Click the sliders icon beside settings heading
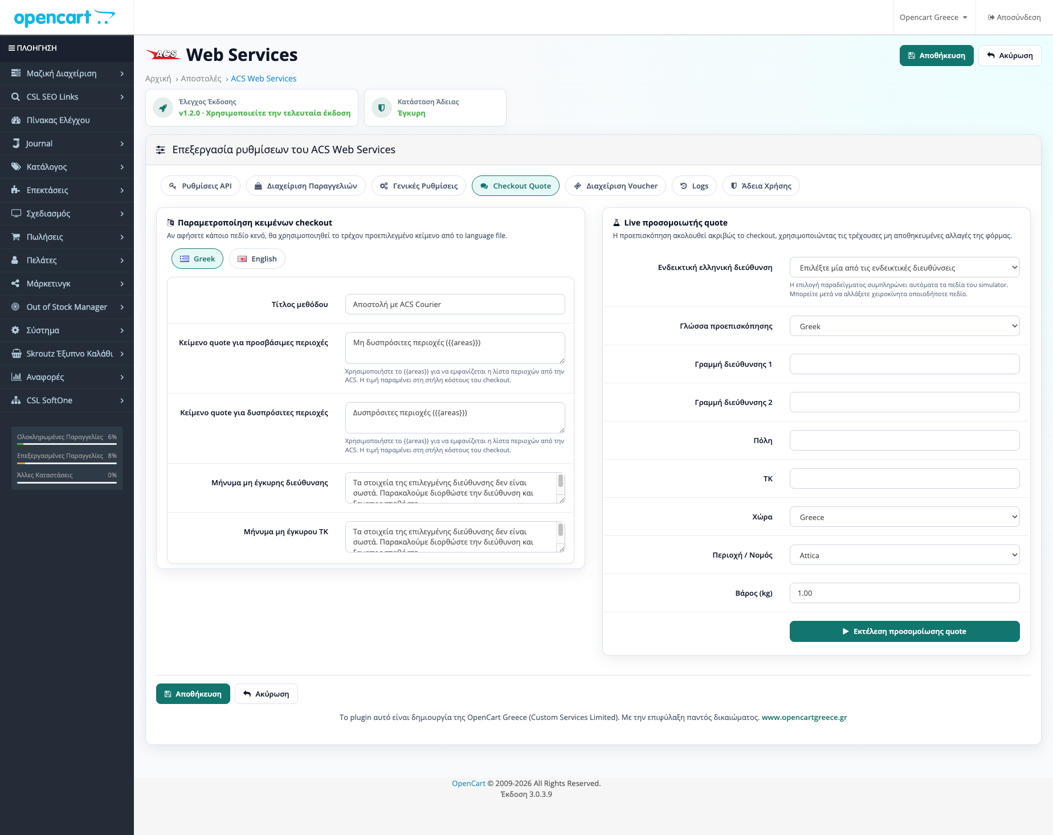The image size is (1053, 835). pos(161,150)
